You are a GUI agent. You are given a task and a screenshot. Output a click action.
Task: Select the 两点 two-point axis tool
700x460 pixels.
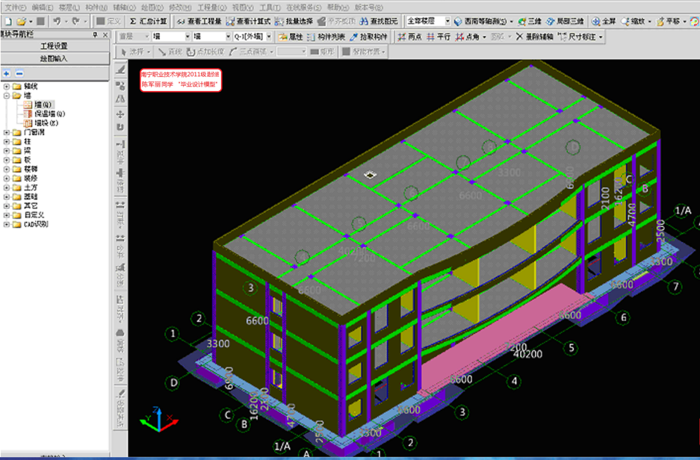click(409, 36)
